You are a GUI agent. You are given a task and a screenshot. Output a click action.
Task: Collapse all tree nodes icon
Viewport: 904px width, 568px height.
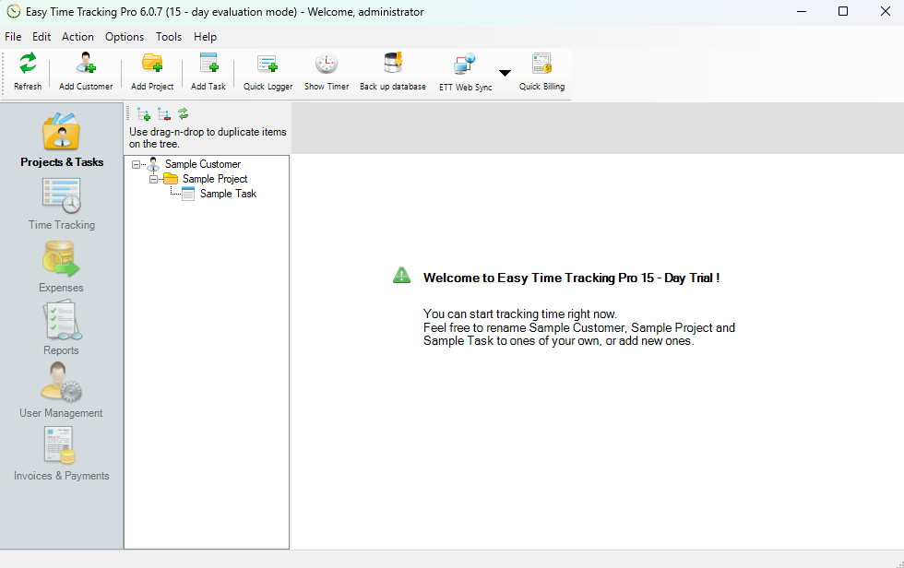pyautogui.click(x=164, y=114)
